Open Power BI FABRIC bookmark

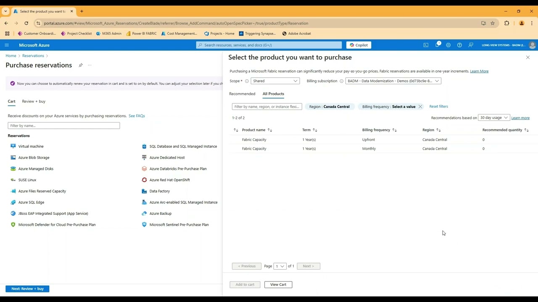141,34
